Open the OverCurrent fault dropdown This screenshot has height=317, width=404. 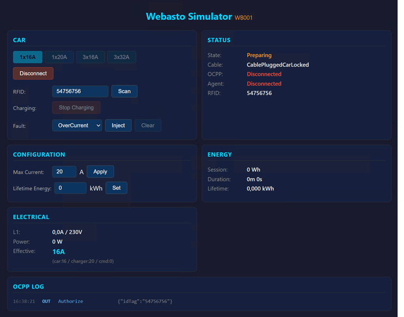[77, 125]
